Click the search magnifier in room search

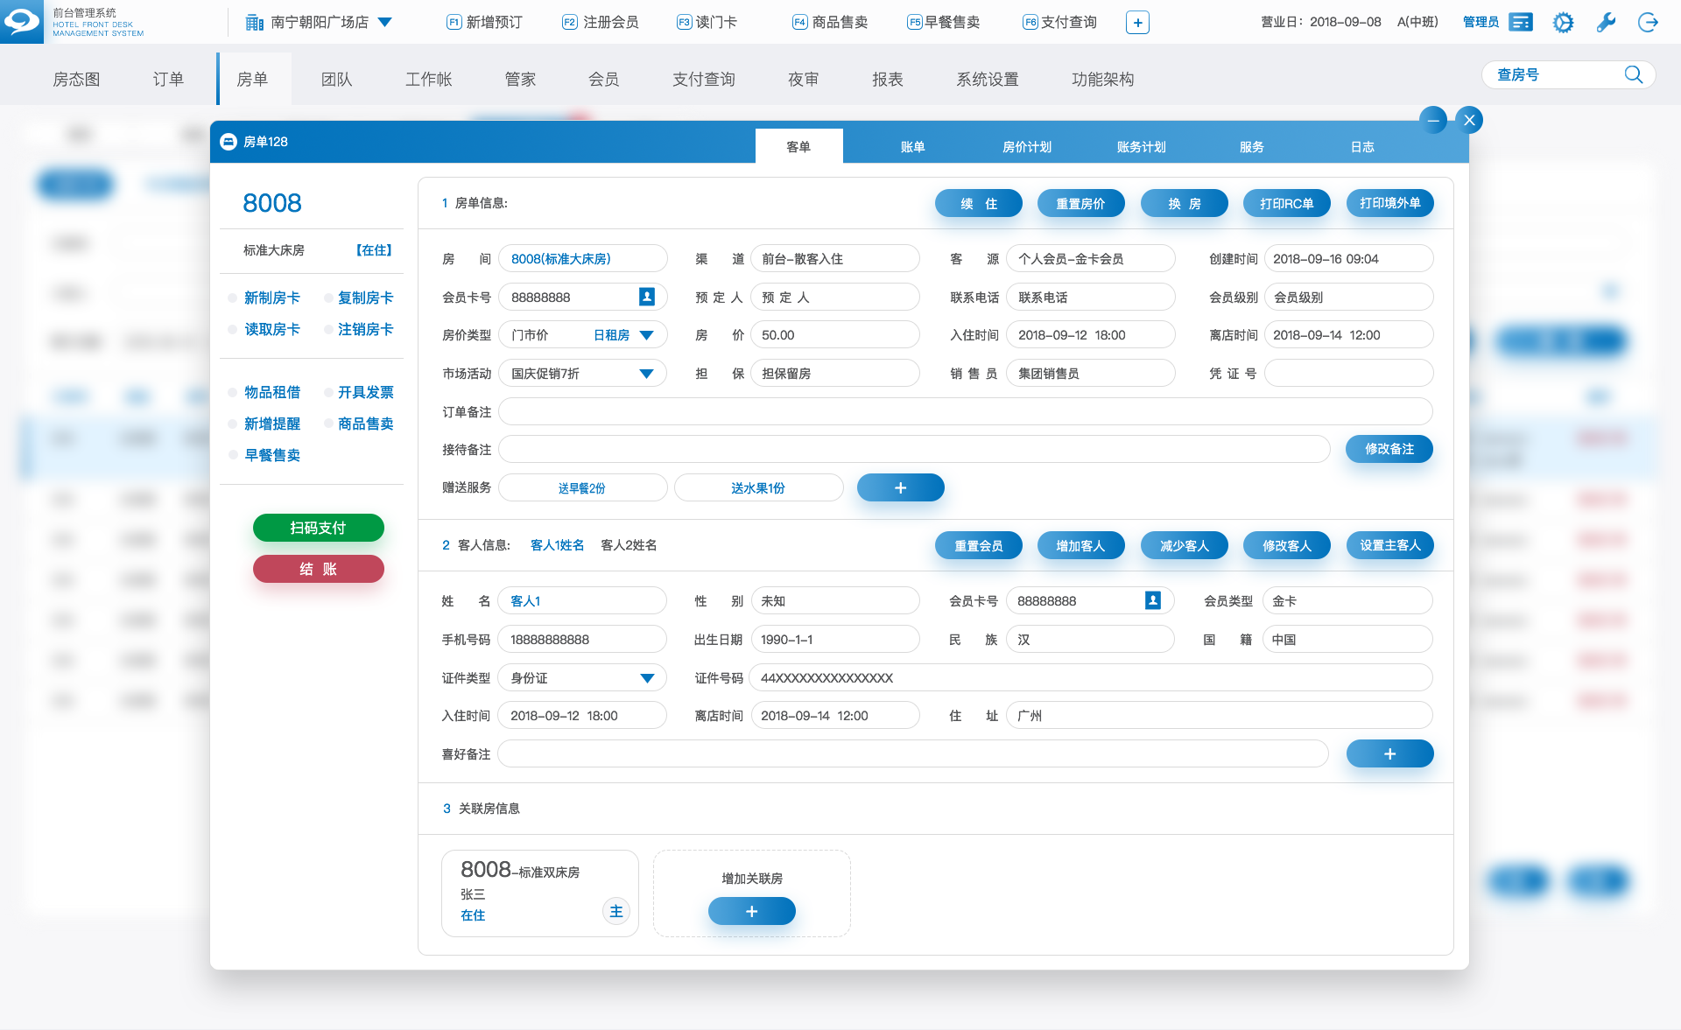[1633, 75]
